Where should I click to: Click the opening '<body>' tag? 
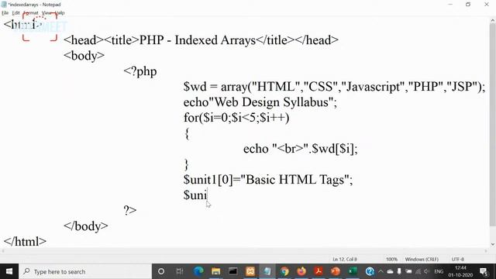pyautogui.click(x=84, y=56)
